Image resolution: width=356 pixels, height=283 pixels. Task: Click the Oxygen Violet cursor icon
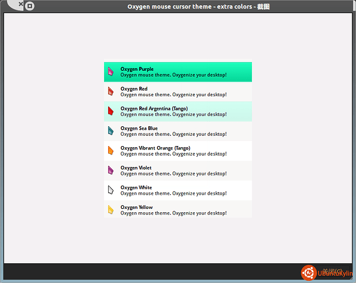pyautogui.click(x=111, y=170)
